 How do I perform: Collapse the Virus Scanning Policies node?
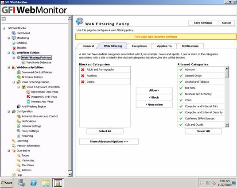click(x=14, y=82)
